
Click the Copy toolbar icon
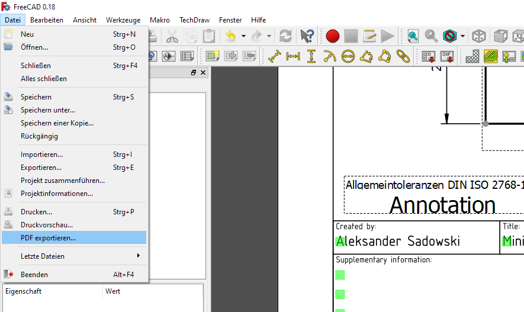click(x=191, y=36)
